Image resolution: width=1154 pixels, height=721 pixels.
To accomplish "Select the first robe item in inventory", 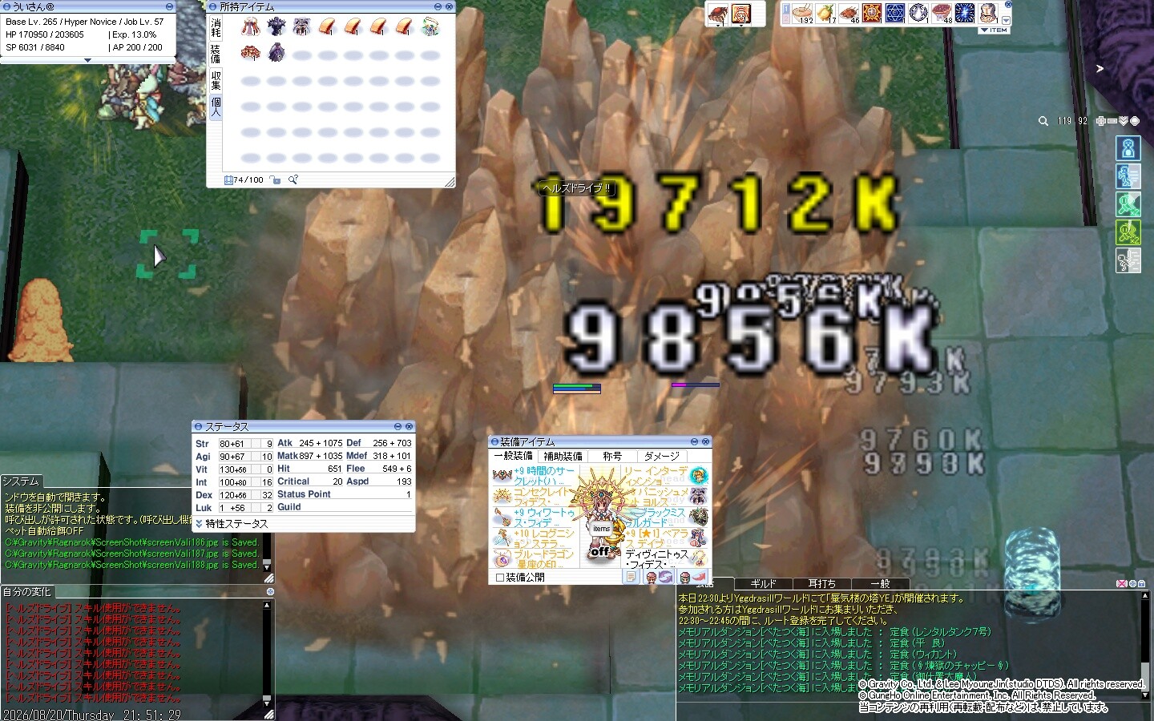I will pyautogui.click(x=250, y=28).
